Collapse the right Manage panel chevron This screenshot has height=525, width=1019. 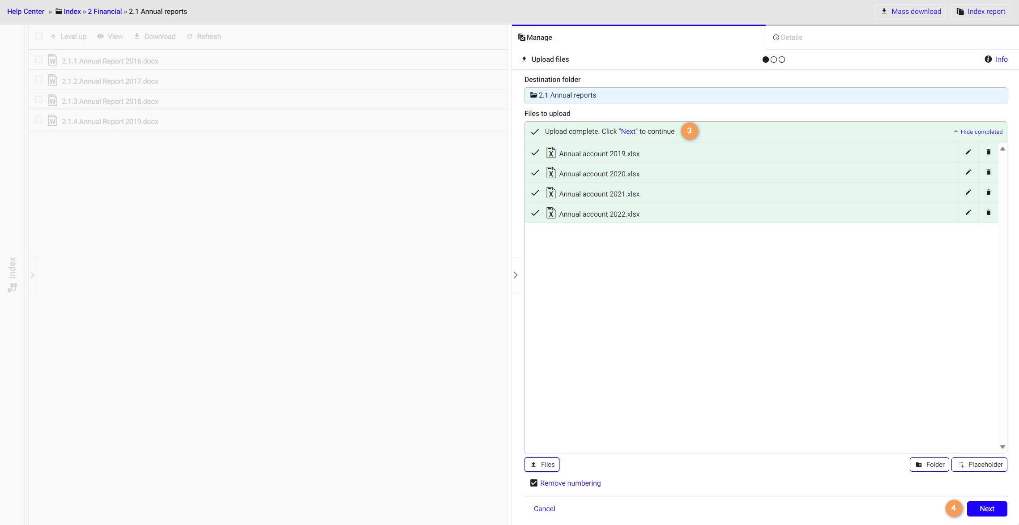click(516, 275)
